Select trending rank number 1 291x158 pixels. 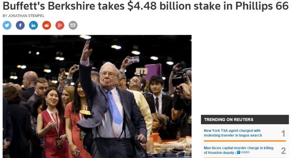pos(283,133)
